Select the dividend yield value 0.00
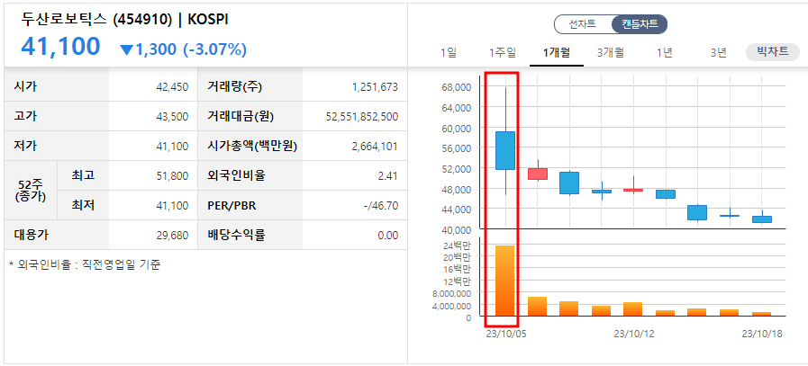This screenshot has width=808, height=366. [387, 236]
